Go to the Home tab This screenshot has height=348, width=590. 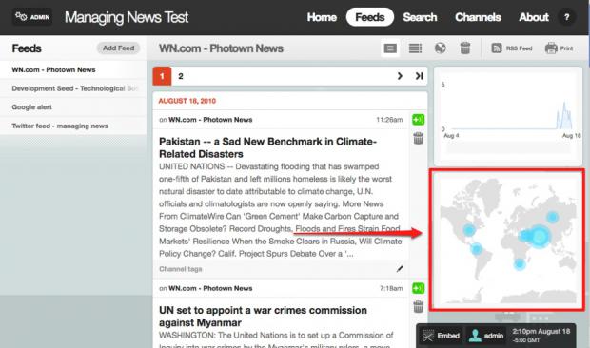322,17
